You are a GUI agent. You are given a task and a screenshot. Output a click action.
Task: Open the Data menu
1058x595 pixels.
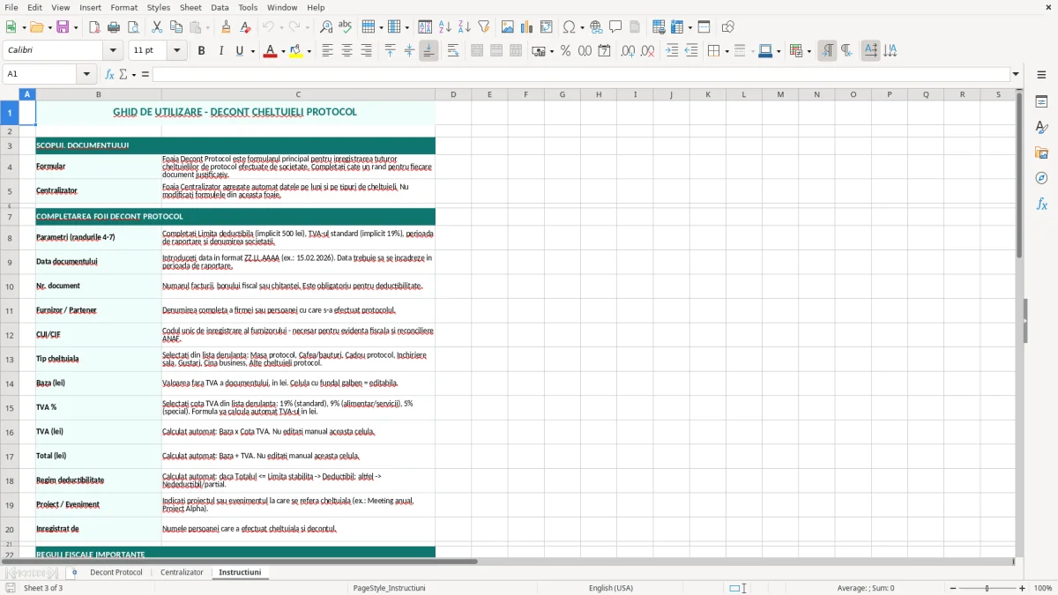220,7
